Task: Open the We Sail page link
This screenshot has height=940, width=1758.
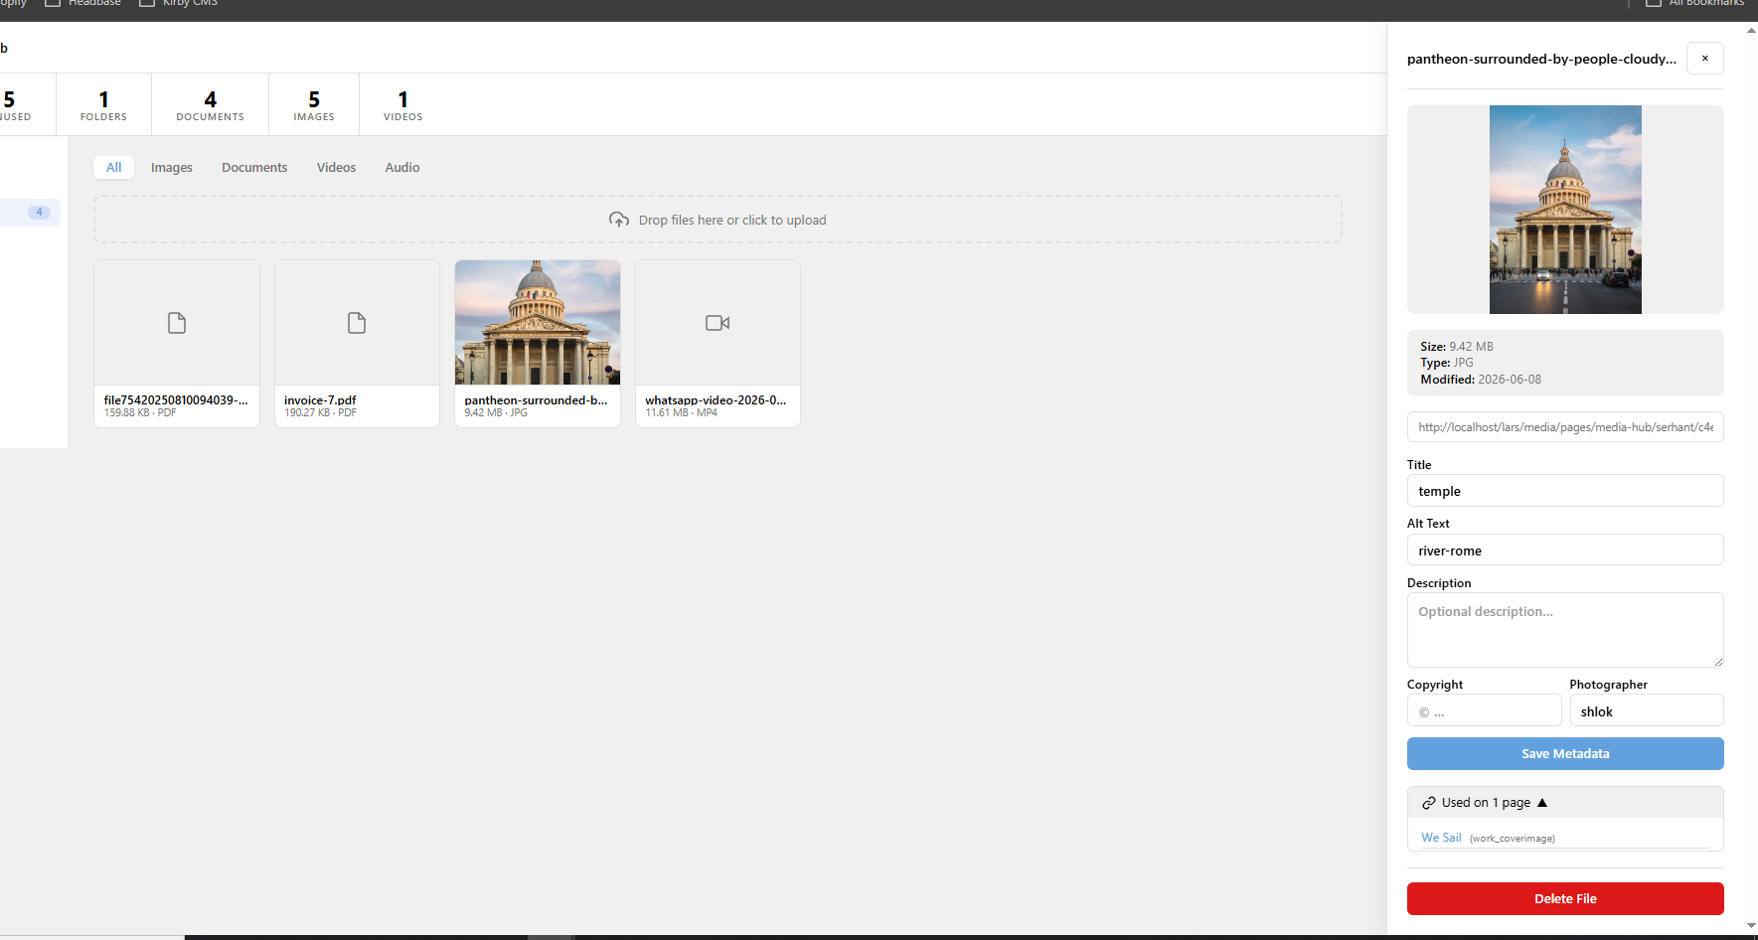Action: point(1441,838)
